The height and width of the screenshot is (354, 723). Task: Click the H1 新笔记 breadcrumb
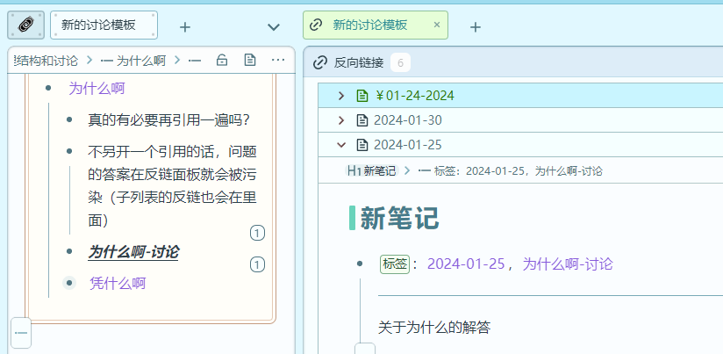click(371, 170)
